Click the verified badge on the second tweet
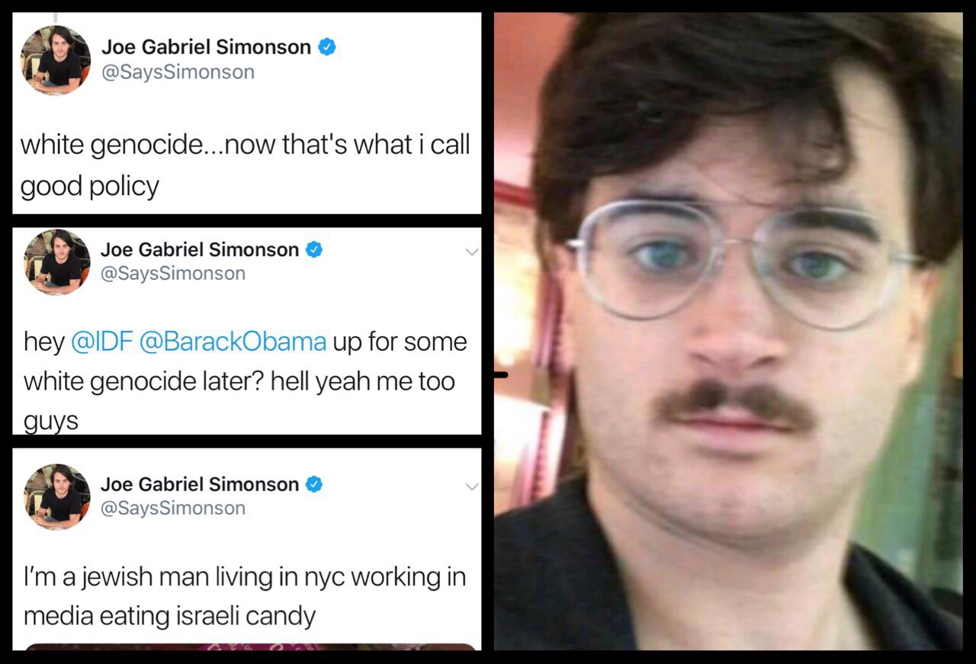976x664 pixels. click(x=314, y=249)
